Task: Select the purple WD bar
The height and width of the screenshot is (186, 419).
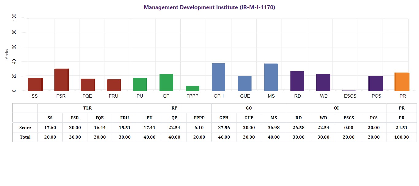Action: (x=323, y=83)
